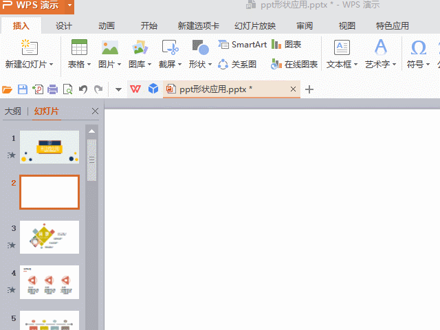Click the open folder icon

click(7, 89)
